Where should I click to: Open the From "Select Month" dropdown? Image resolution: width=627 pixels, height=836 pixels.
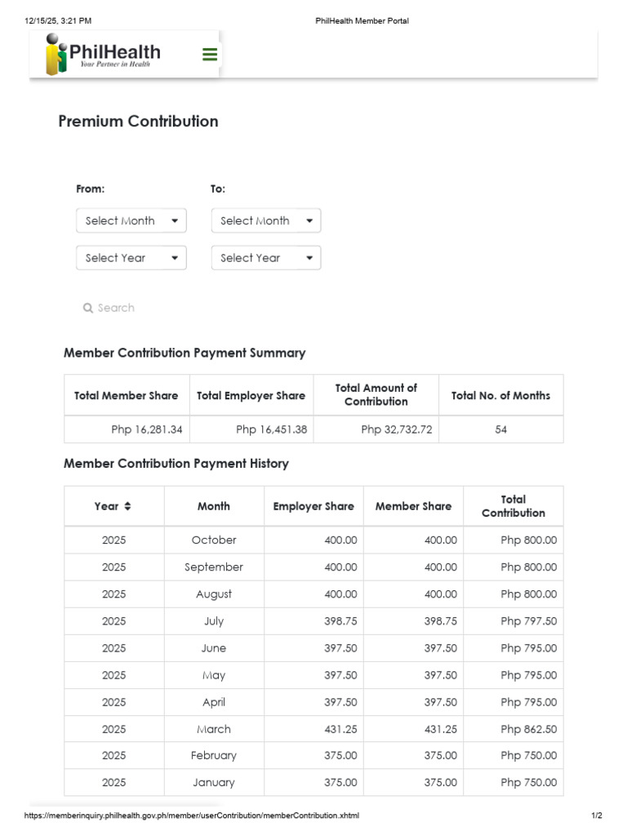(x=131, y=220)
